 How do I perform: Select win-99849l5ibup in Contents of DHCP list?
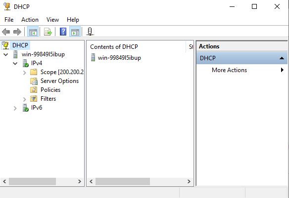pos(119,58)
